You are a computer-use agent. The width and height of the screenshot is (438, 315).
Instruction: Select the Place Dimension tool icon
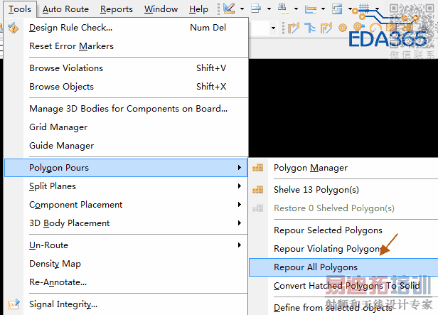310,9
